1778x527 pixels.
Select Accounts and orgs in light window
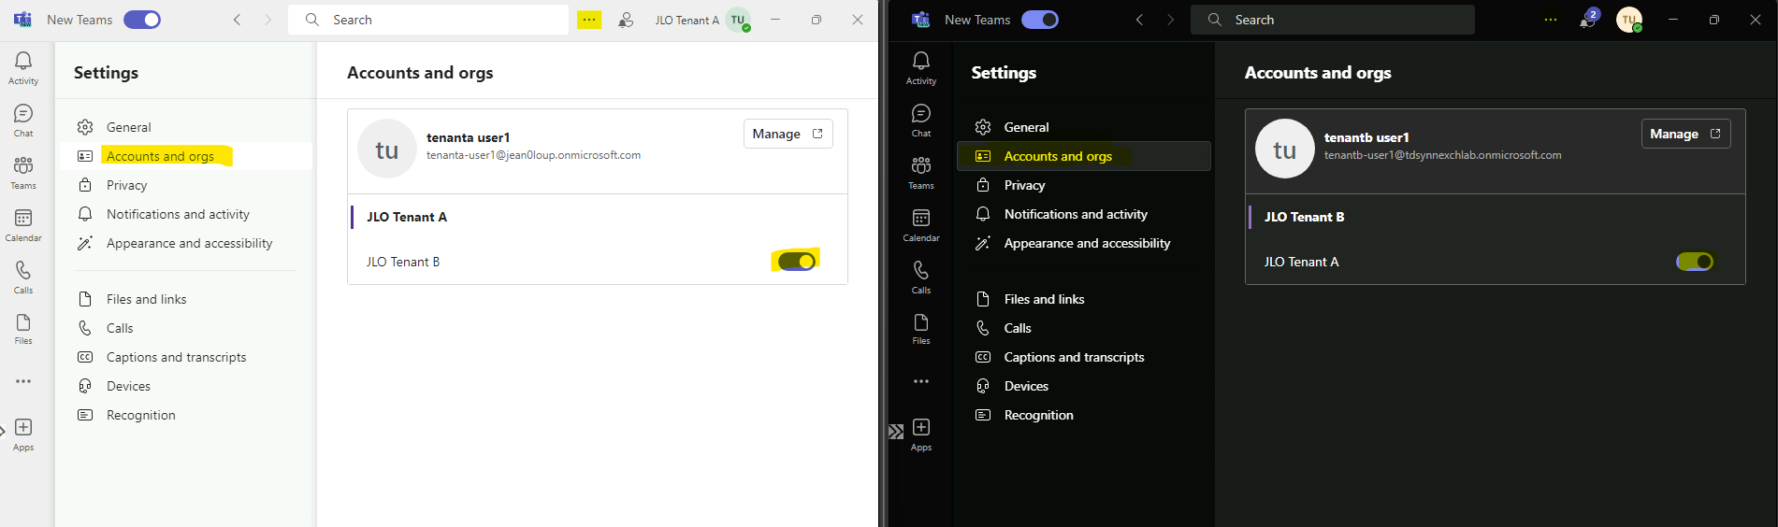click(186, 156)
